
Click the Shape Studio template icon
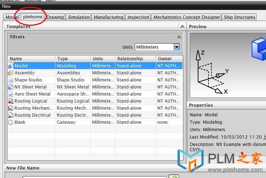pos(11,80)
